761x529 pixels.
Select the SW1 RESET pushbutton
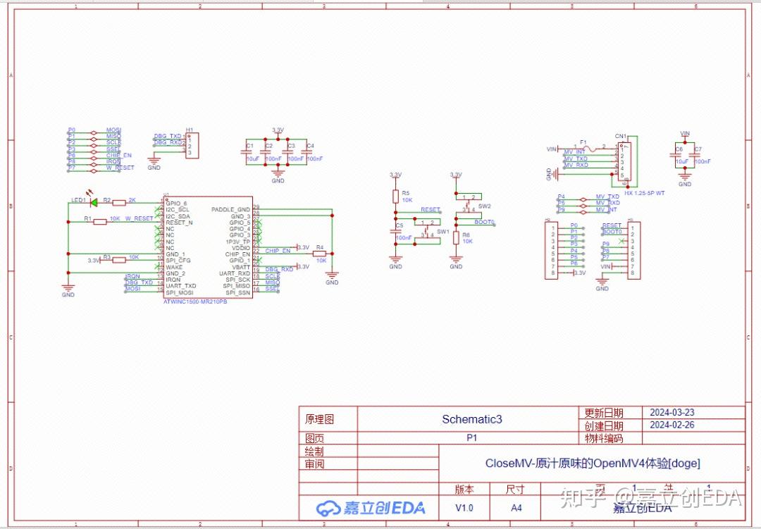click(x=427, y=231)
